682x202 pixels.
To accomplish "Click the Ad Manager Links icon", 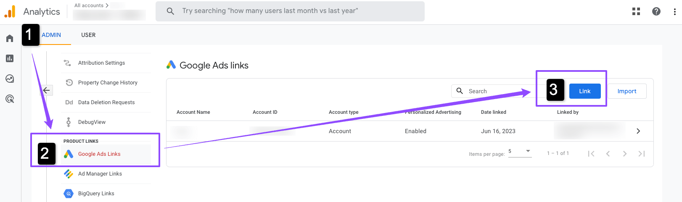I will 69,174.
